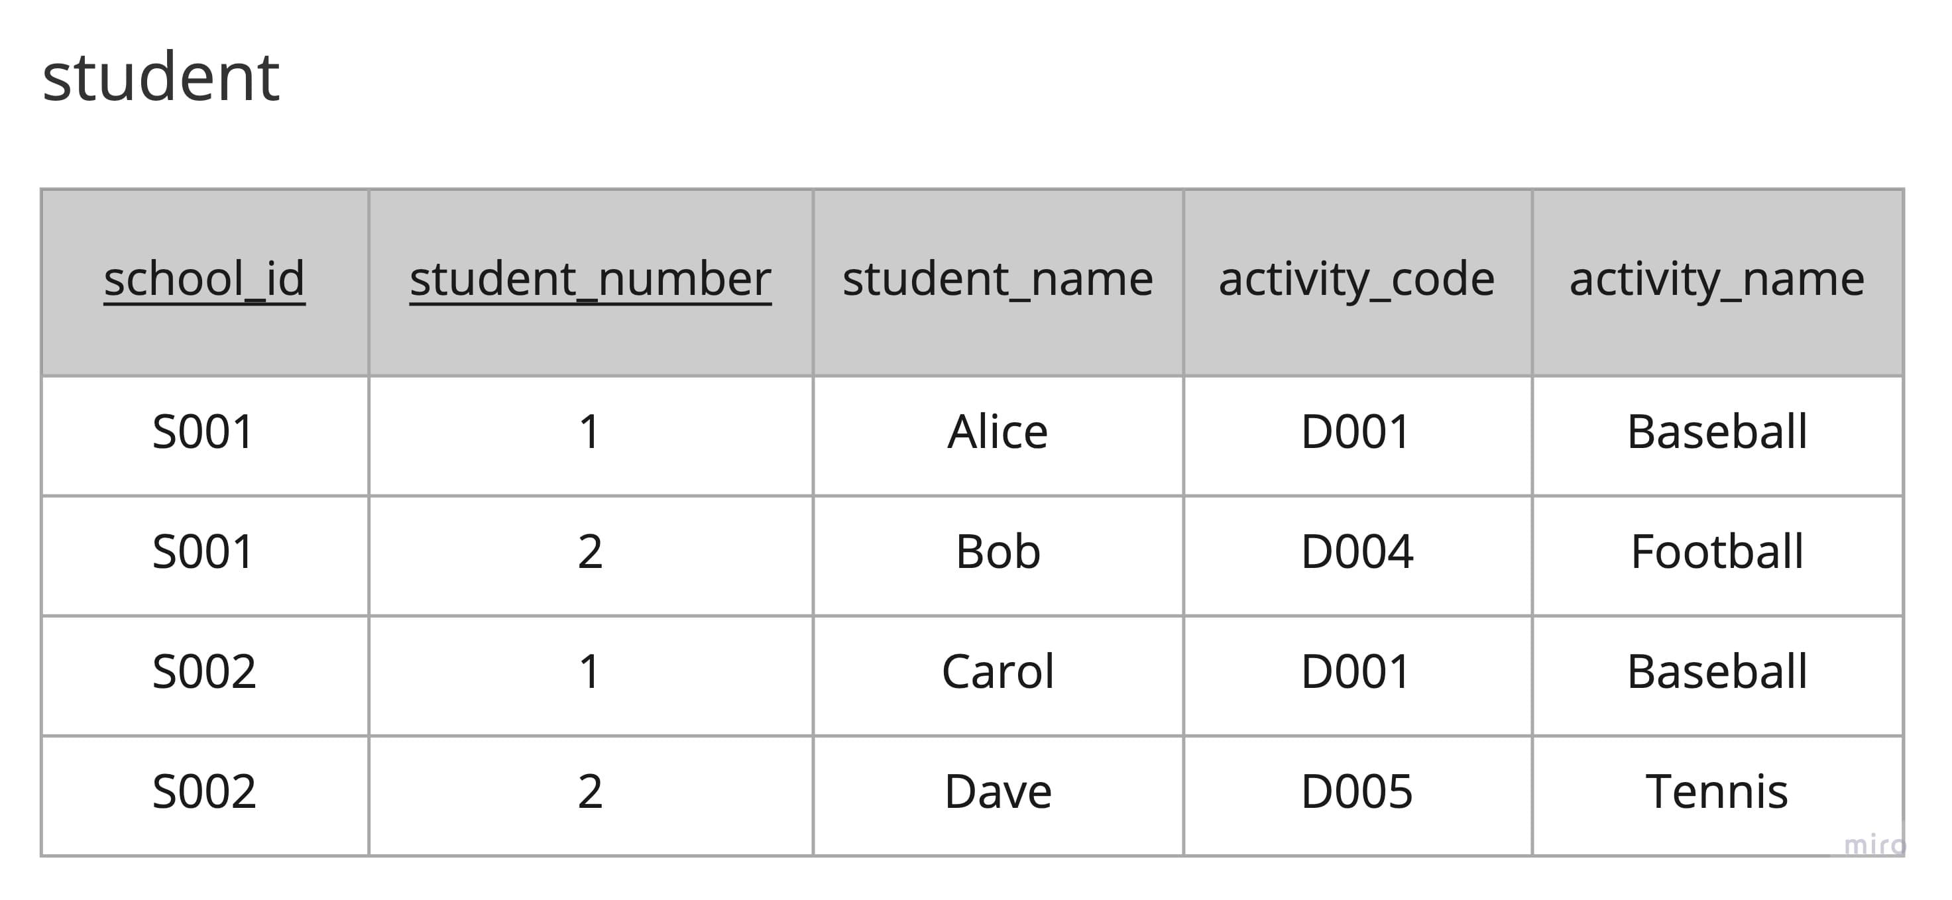Click the Tennis activity cell
Image resolution: width=1952 pixels, height=900 pixels.
coord(1716,792)
